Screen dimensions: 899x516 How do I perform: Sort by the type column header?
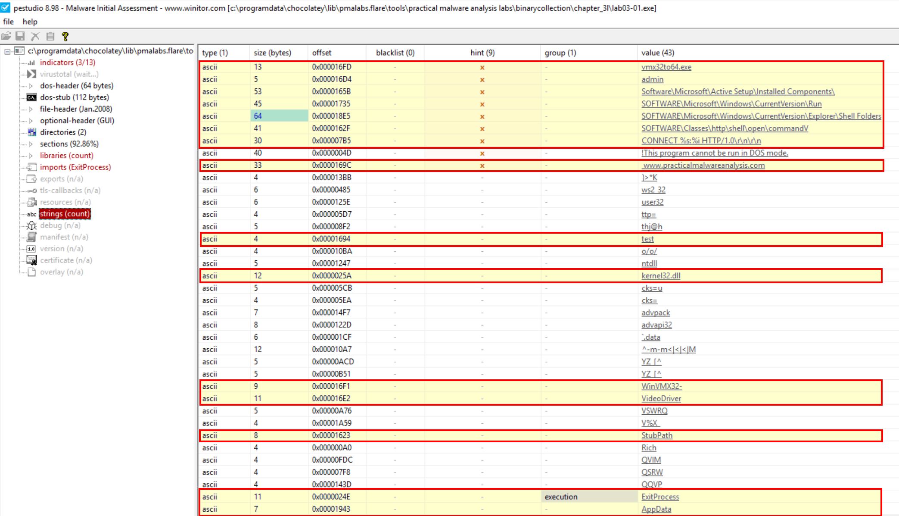tap(224, 53)
